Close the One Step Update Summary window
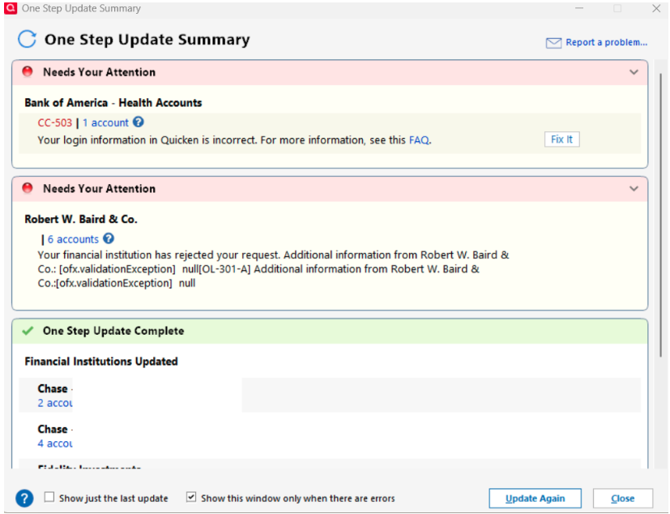 point(656,8)
